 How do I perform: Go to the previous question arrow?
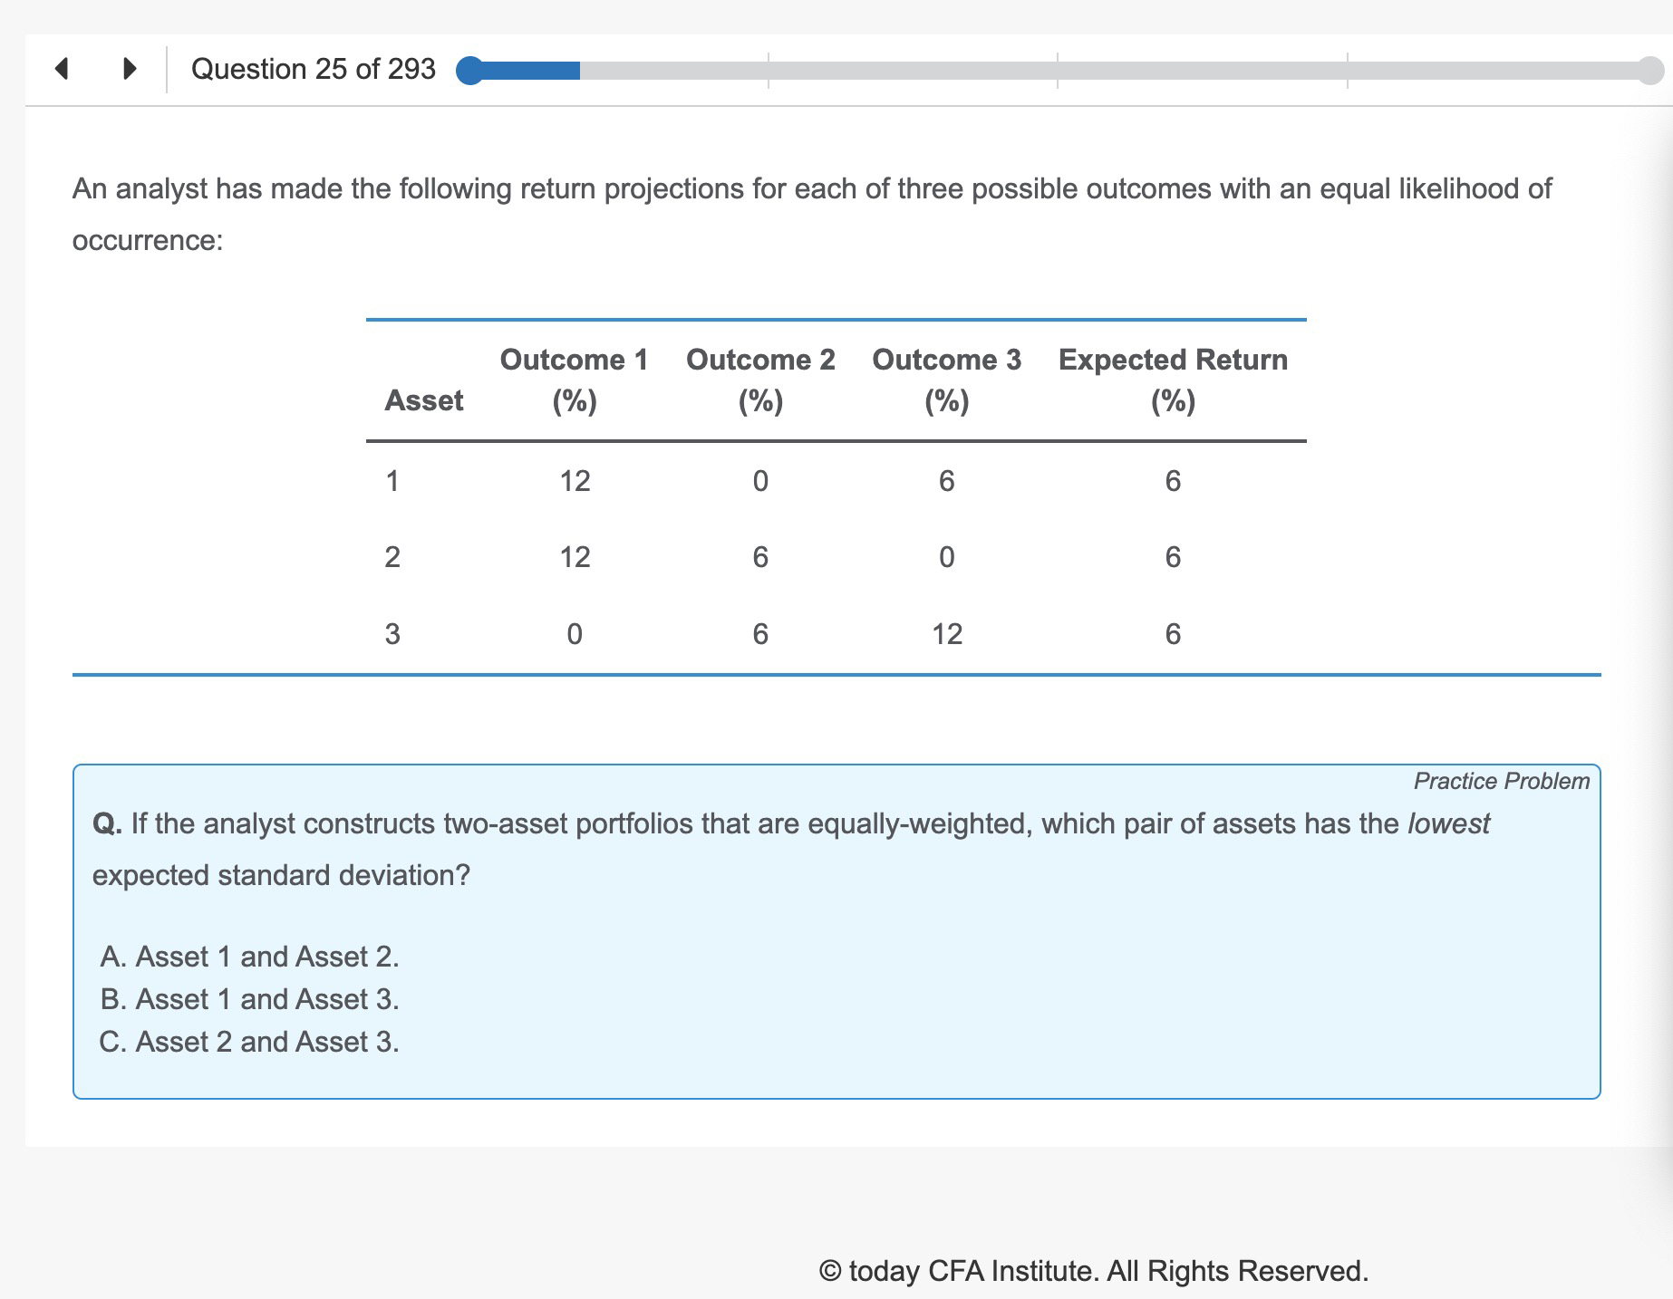pos(62,69)
